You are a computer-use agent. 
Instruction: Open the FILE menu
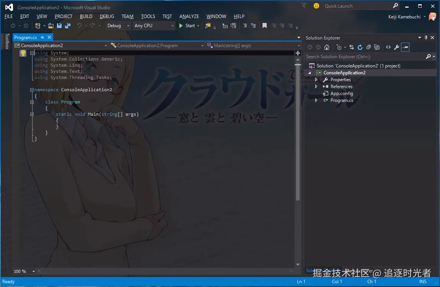pos(9,16)
